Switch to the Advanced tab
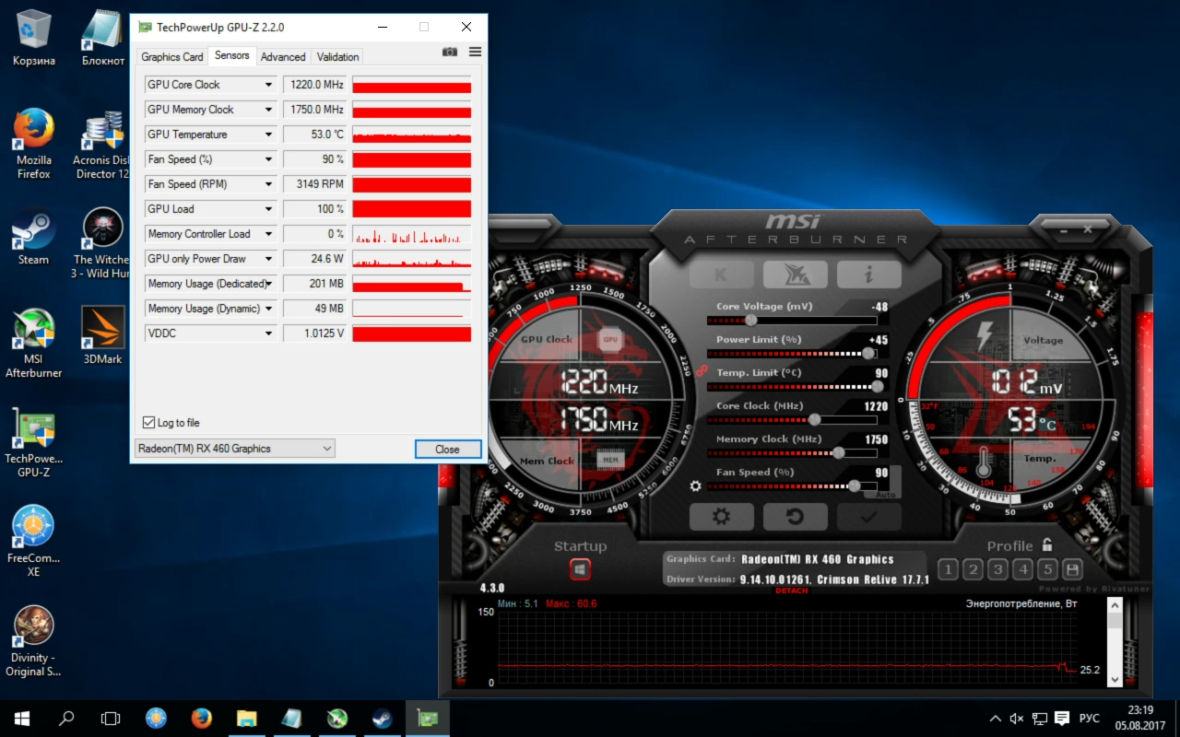Screen dimensions: 1180x737 click(x=283, y=57)
